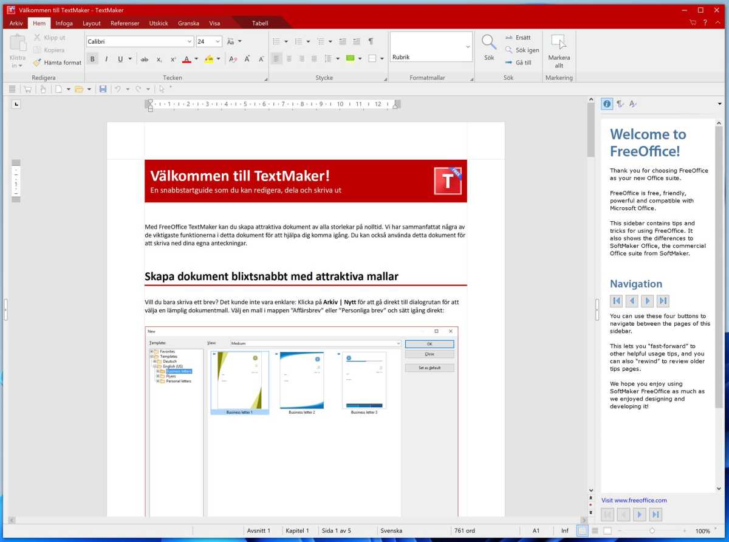Screen dimensions: 729x542
Task: Click the Hämta format painter icon
Action: point(37,63)
